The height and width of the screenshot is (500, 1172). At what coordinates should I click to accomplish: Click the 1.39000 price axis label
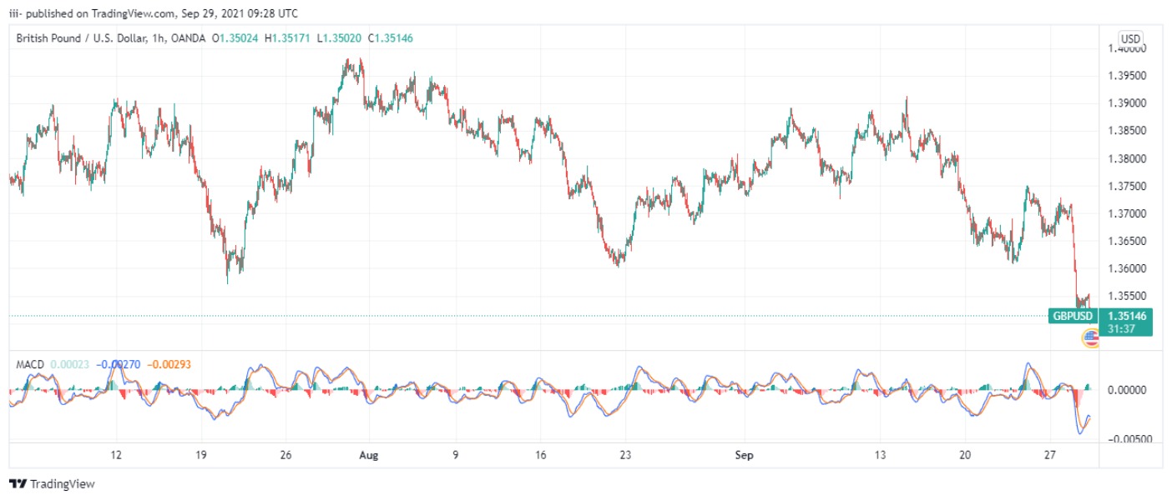(1126, 103)
